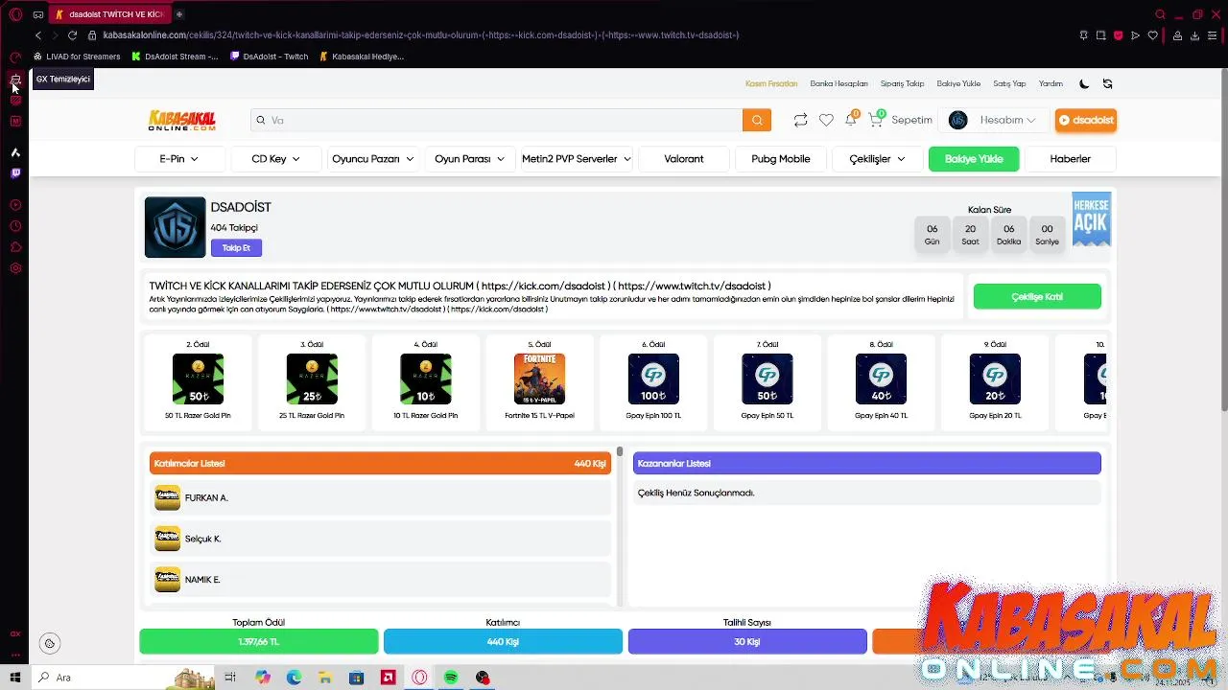Click the Gpay Epin 100 TL prize thumbnail
This screenshot has width=1228, height=690.
pos(653,379)
